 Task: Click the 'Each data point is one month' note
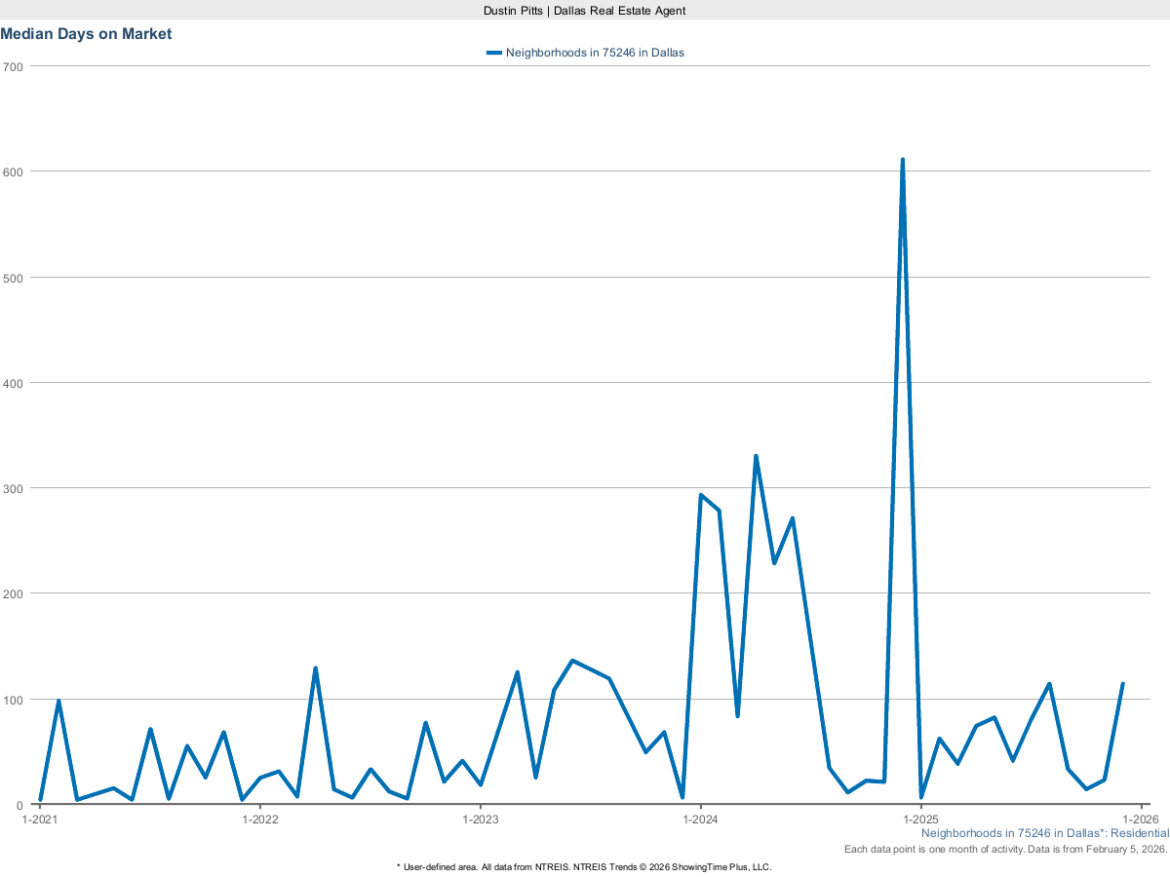[1005, 850]
